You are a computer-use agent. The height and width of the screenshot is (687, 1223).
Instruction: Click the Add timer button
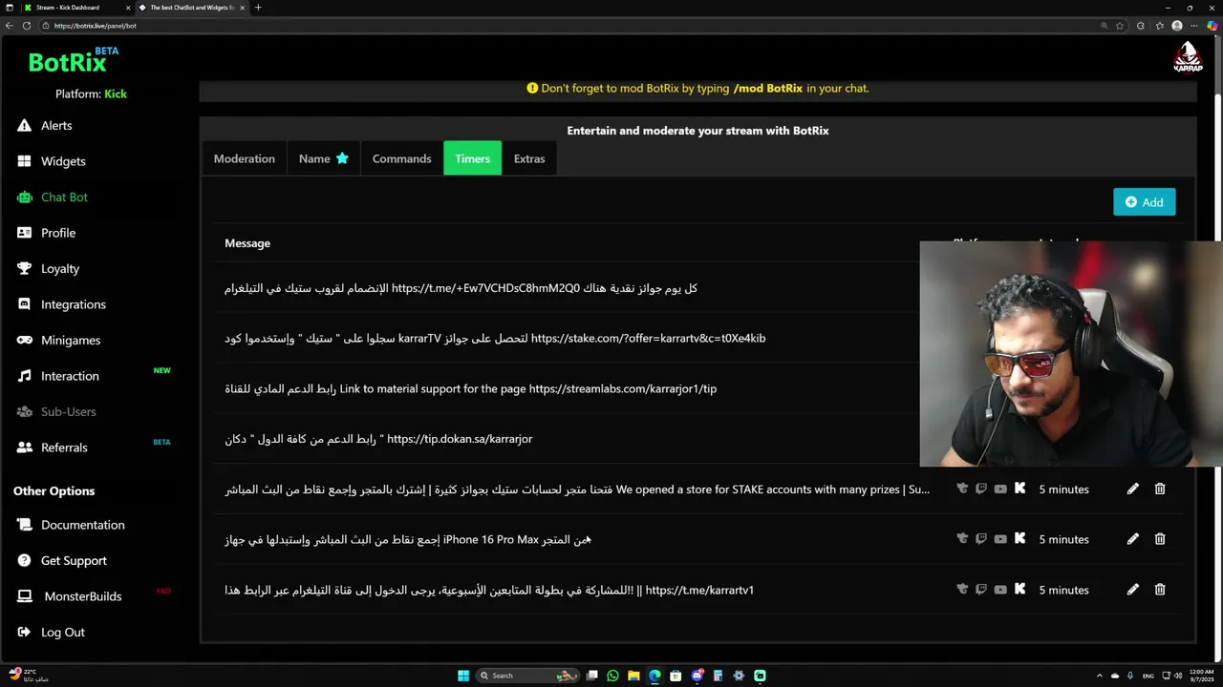click(1144, 202)
